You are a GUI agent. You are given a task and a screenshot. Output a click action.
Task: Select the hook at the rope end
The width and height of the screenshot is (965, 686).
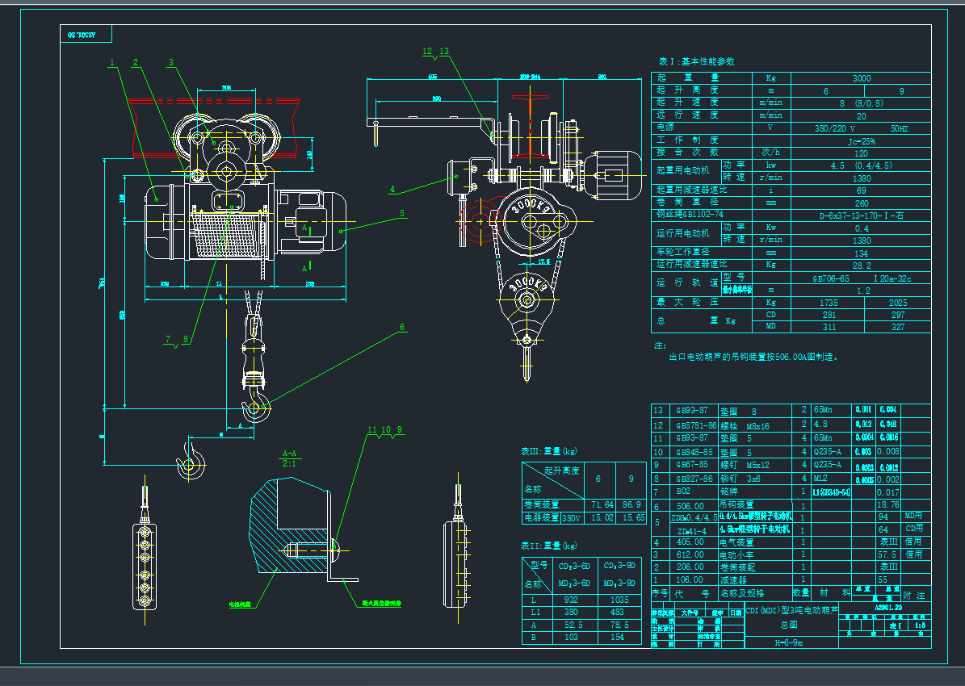[256, 408]
